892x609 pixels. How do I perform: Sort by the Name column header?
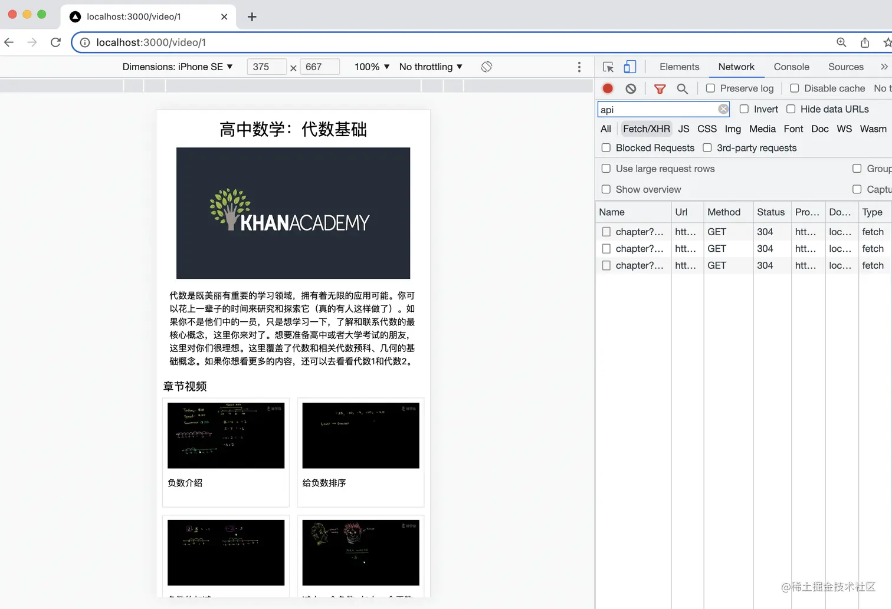[633, 212]
